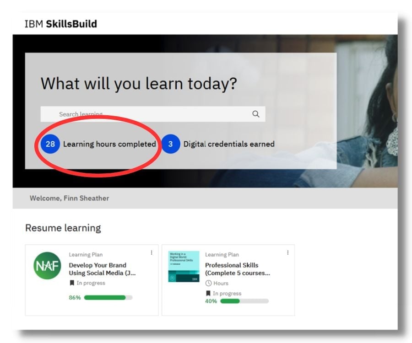Image resolution: width=412 pixels, height=343 pixels.
Task: Click the 86% progress bar
Action: click(108, 298)
